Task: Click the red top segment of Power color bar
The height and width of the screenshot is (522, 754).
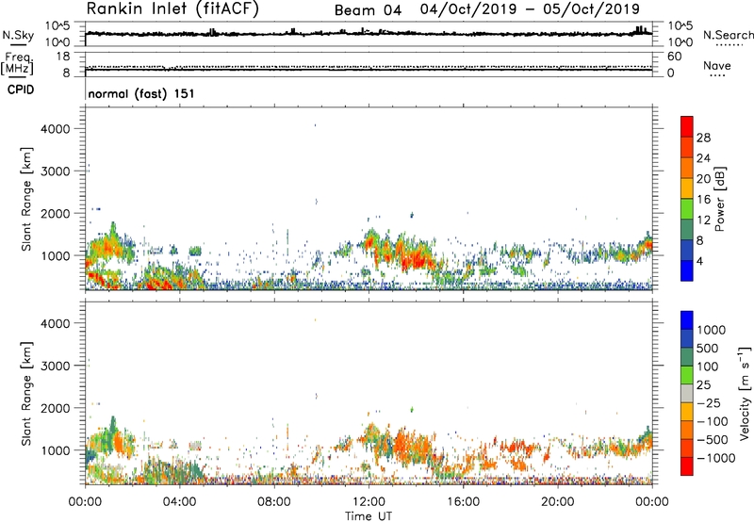Action: [x=687, y=126]
